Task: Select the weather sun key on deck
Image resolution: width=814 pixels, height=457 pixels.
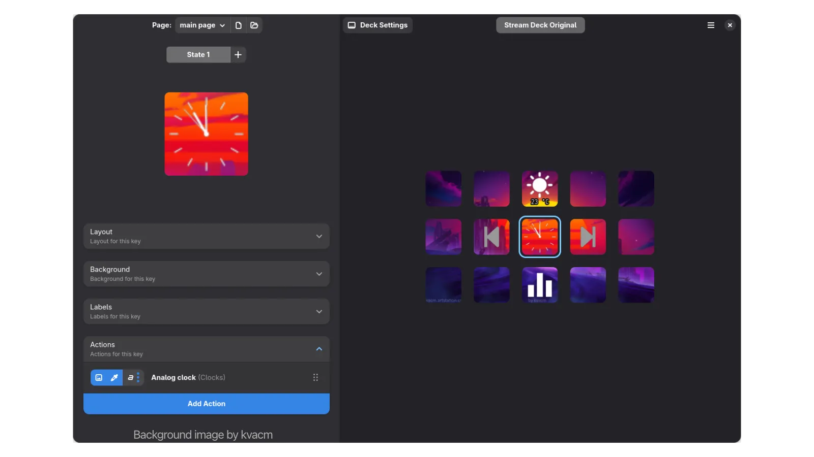Action: (540, 189)
